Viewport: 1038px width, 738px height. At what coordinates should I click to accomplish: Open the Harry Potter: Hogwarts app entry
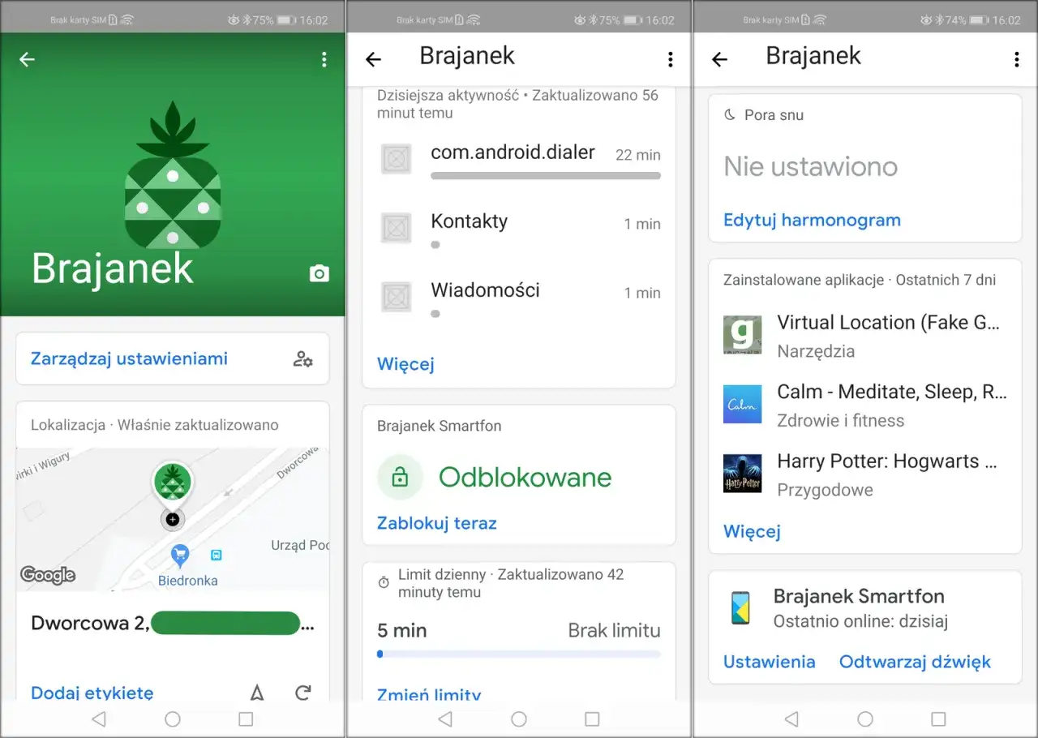(x=864, y=474)
